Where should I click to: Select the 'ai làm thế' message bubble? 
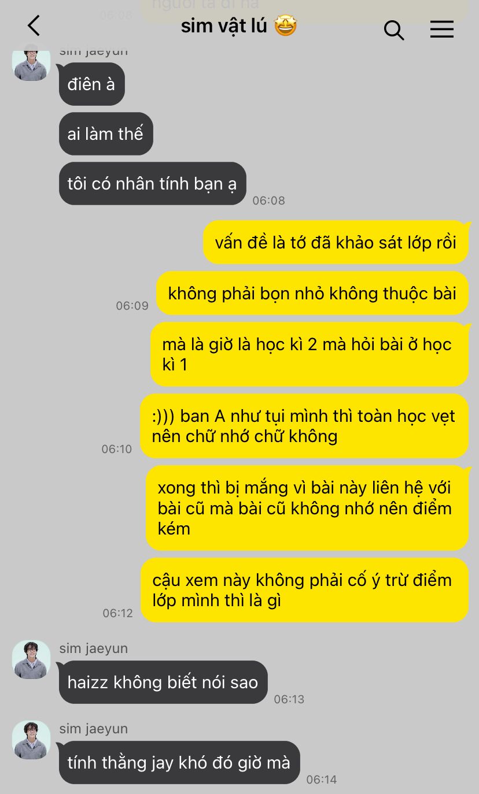pos(106,134)
